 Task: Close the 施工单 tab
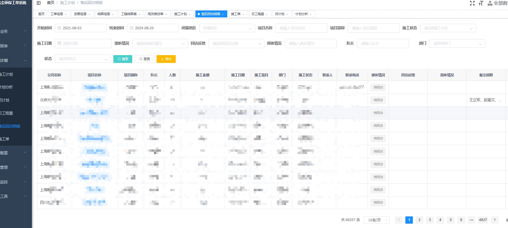click(243, 14)
